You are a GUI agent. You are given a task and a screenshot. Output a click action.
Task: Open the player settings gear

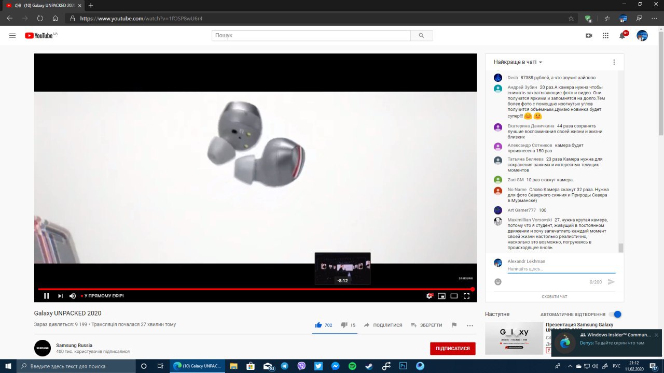tap(430, 296)
